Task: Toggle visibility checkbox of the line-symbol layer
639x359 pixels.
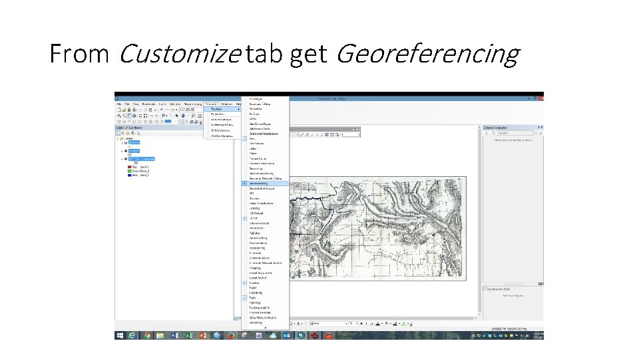Action: [x=126, y=143]
